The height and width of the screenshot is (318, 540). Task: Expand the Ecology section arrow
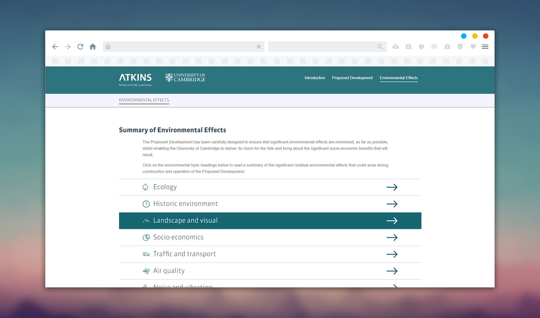click(392, 187)
